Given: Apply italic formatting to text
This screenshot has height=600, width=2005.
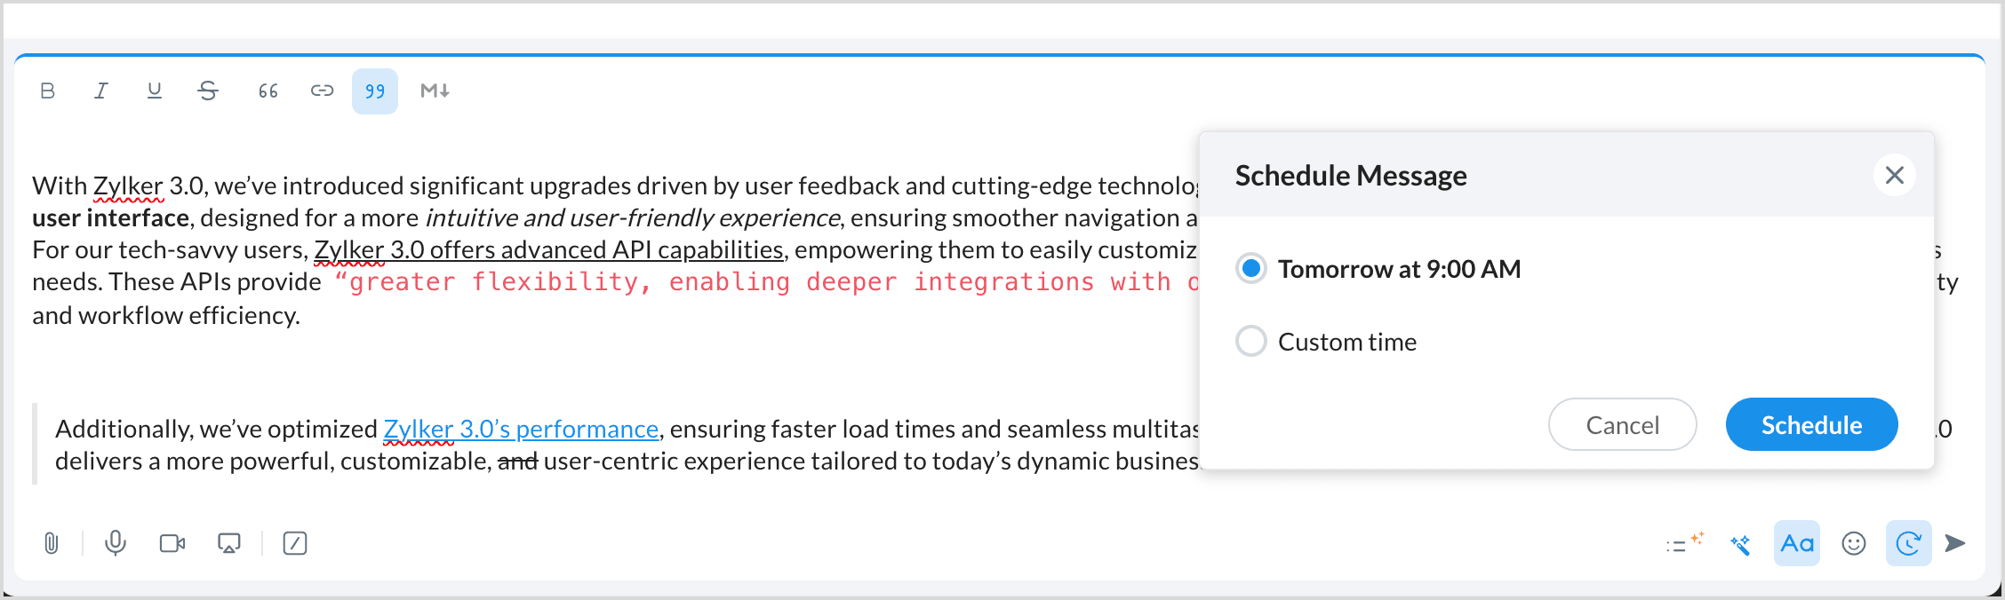Looking at the screenshot, I should [101, 91].
